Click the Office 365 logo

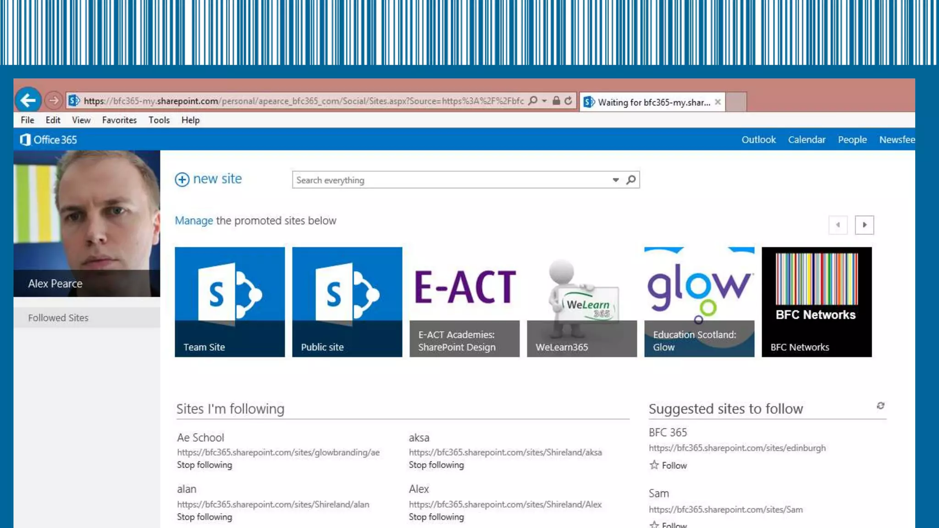tap(48, 140)
